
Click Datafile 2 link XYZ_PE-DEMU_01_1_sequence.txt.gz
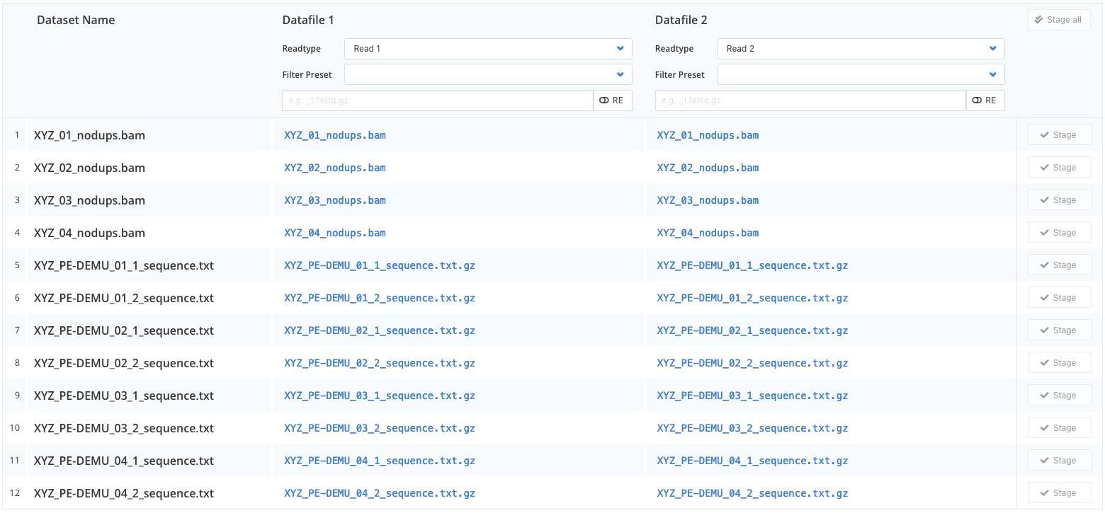click(752, 265)
